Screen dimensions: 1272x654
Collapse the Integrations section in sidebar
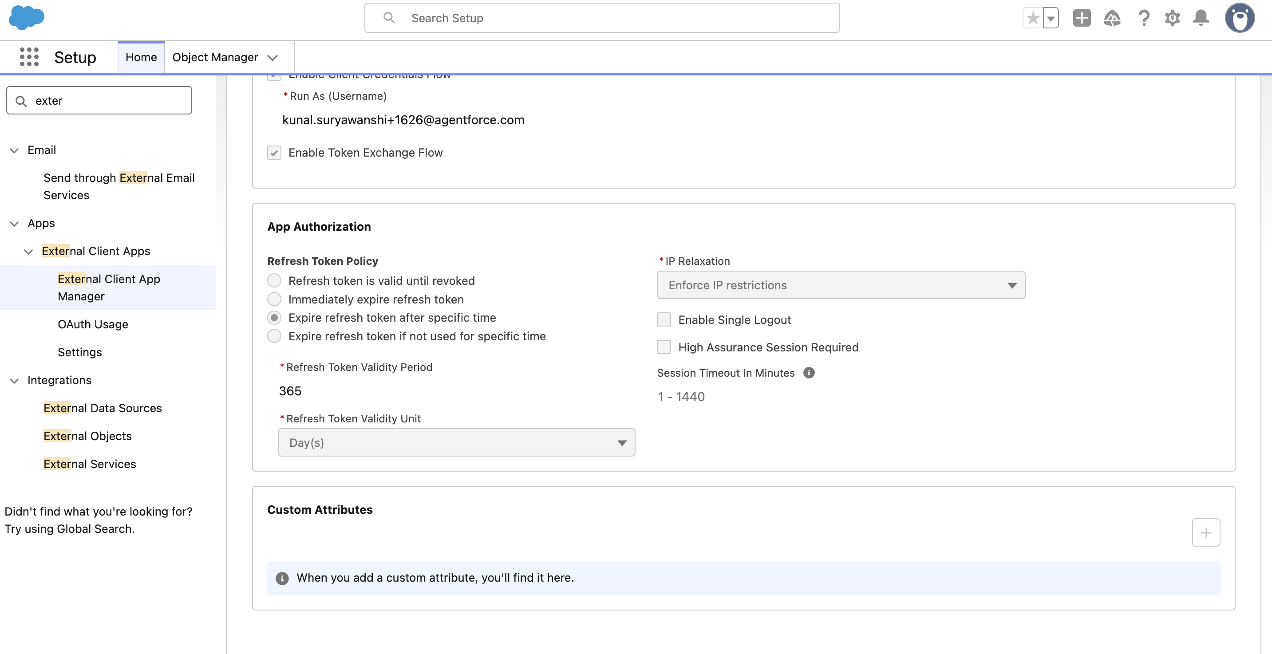point(14,381)
